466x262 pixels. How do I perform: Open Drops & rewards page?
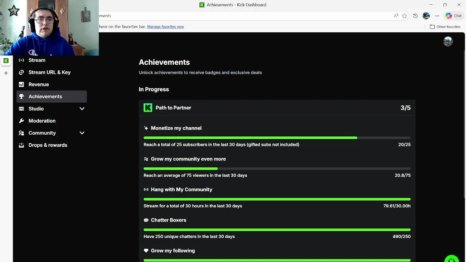pos(51,145)
